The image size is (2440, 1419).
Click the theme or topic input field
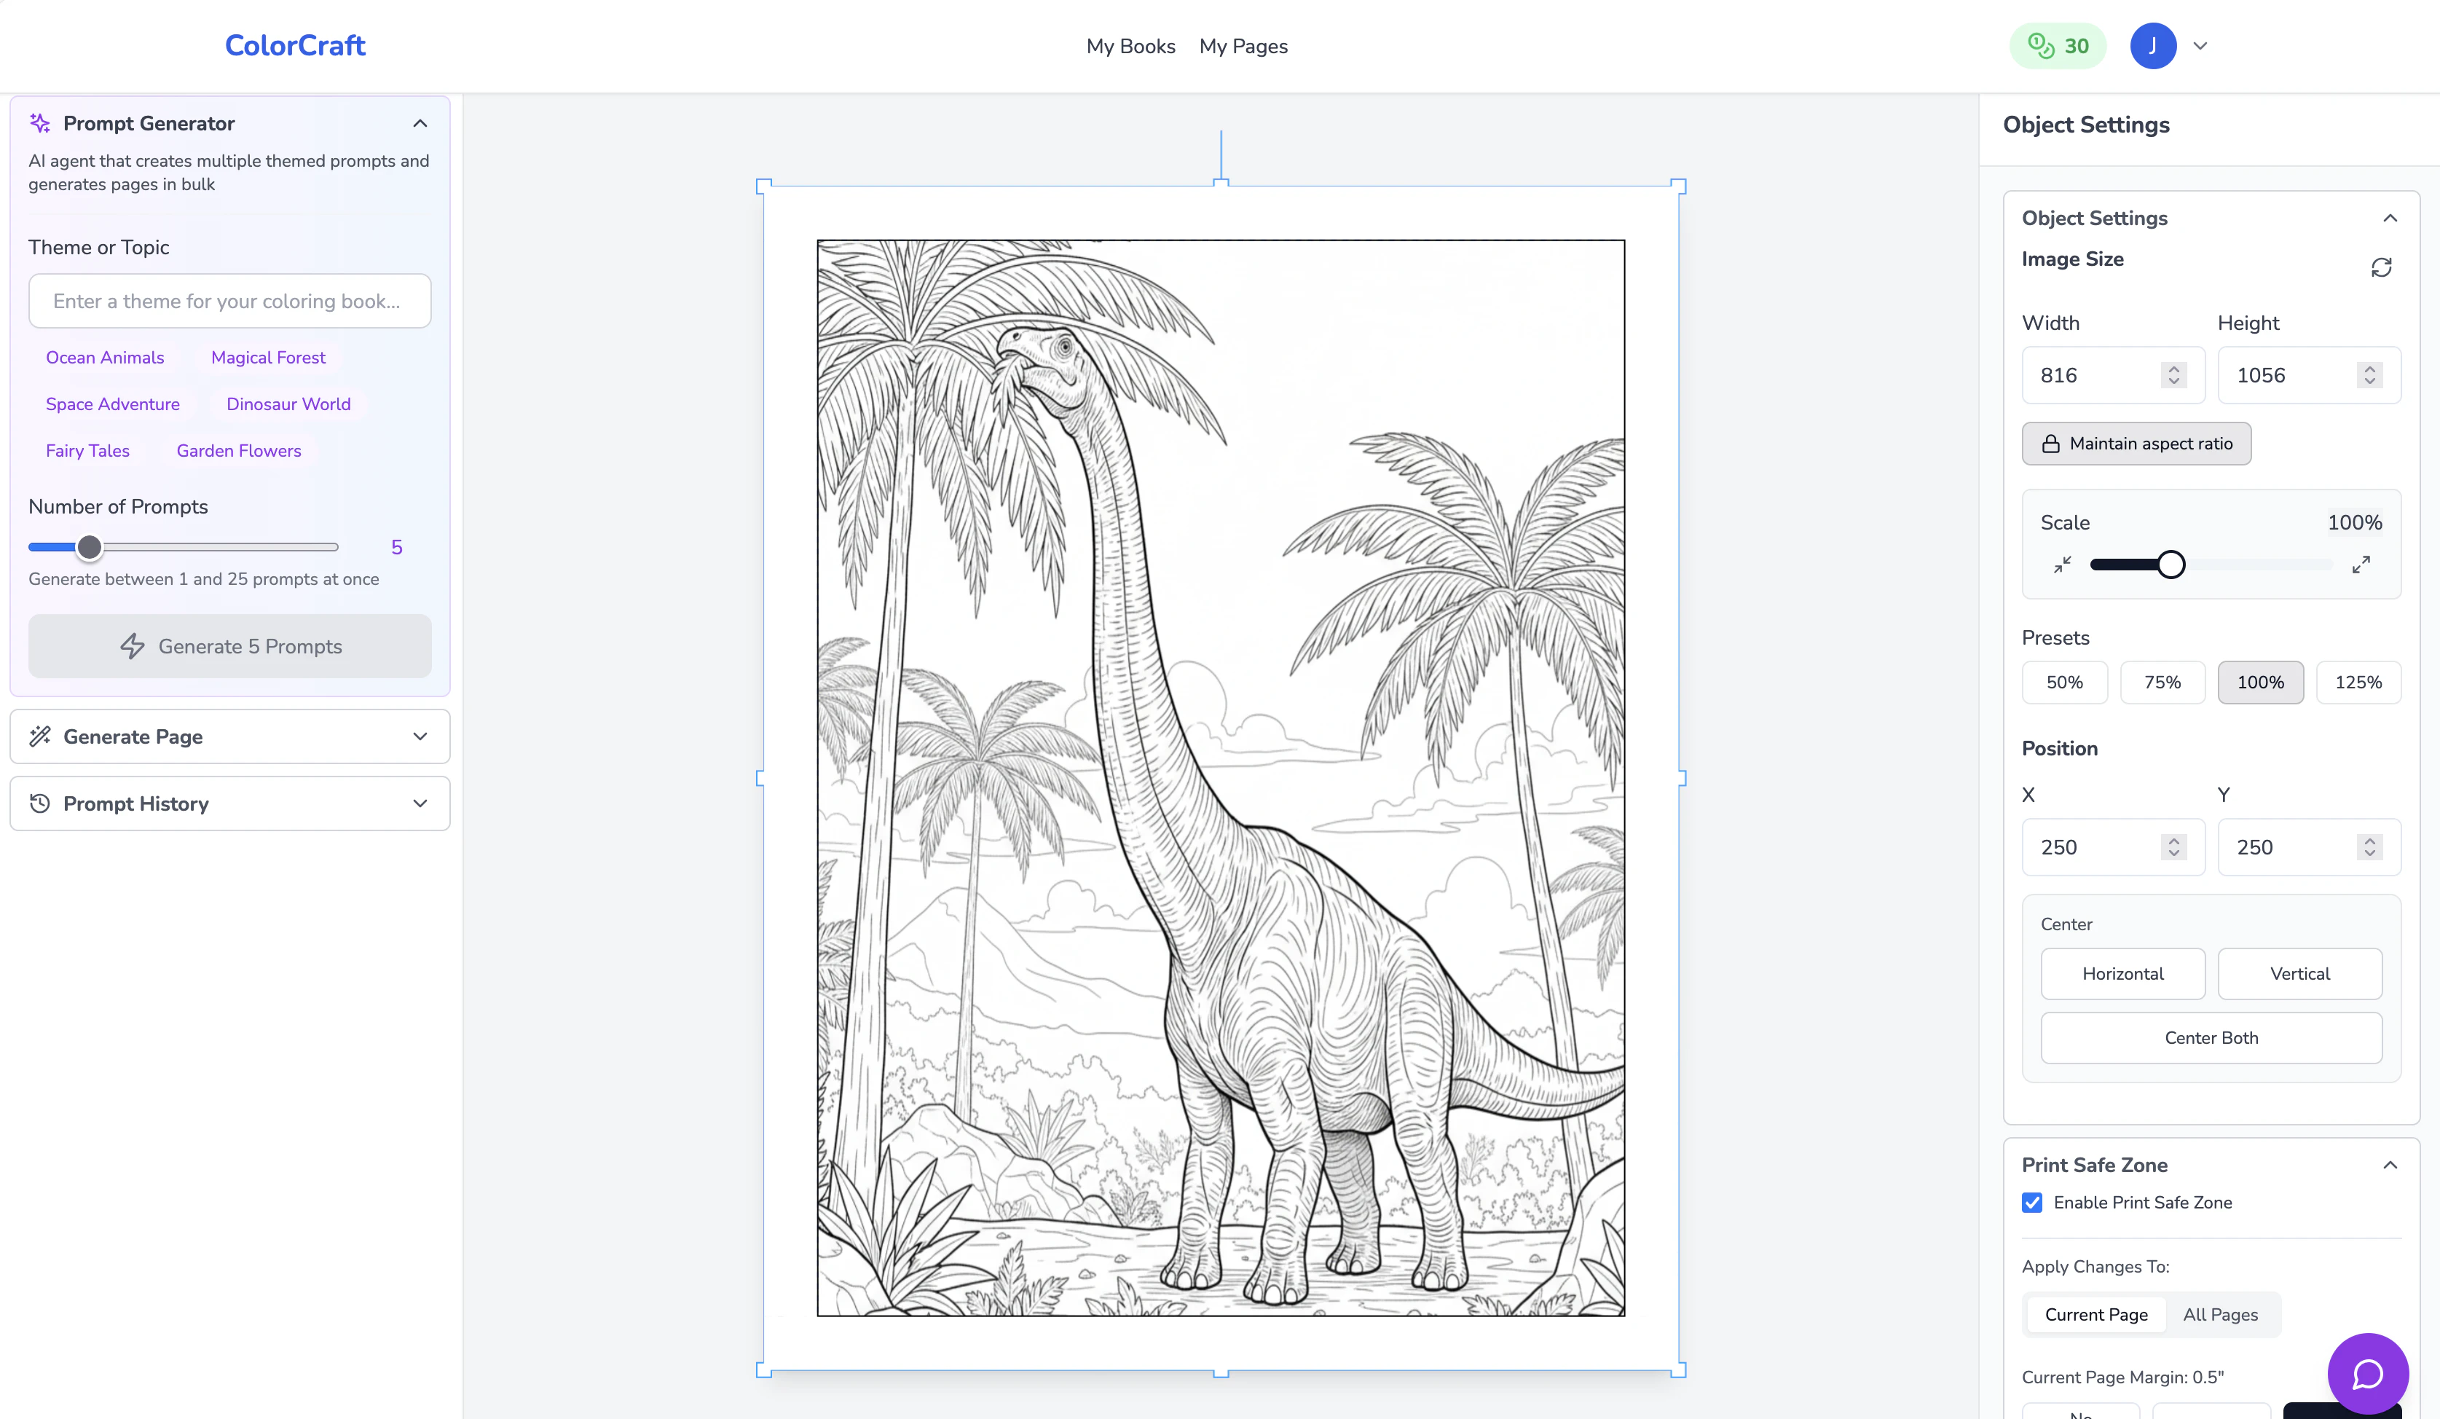(229, 302)
